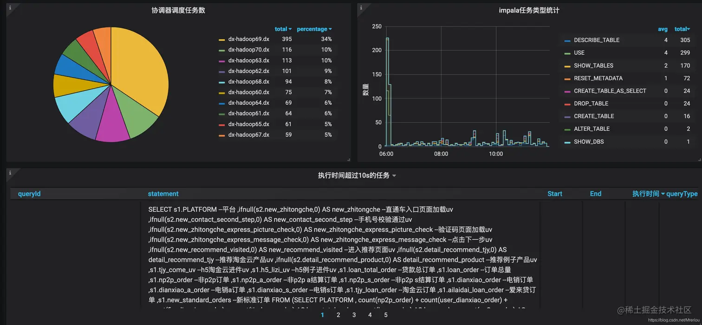This screenshot has width=702, height=325.
Task: Toggle dx-hadoop61.dx series via legend label
Action: coord(249,114)
